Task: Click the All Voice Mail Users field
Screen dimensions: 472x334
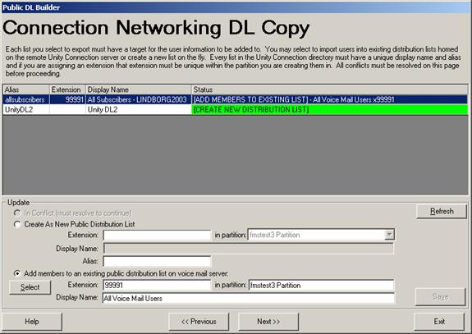Action: coord(249,298)
